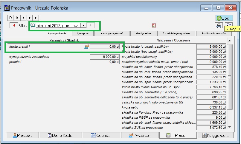
Task: Open the Wzorce bottom tab
Action: pos(139,135)
